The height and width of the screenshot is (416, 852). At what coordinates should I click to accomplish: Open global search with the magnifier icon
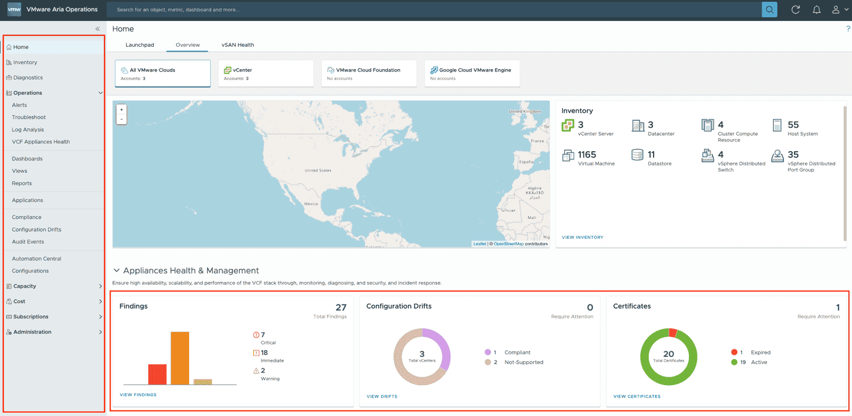[x=769, y=9]
